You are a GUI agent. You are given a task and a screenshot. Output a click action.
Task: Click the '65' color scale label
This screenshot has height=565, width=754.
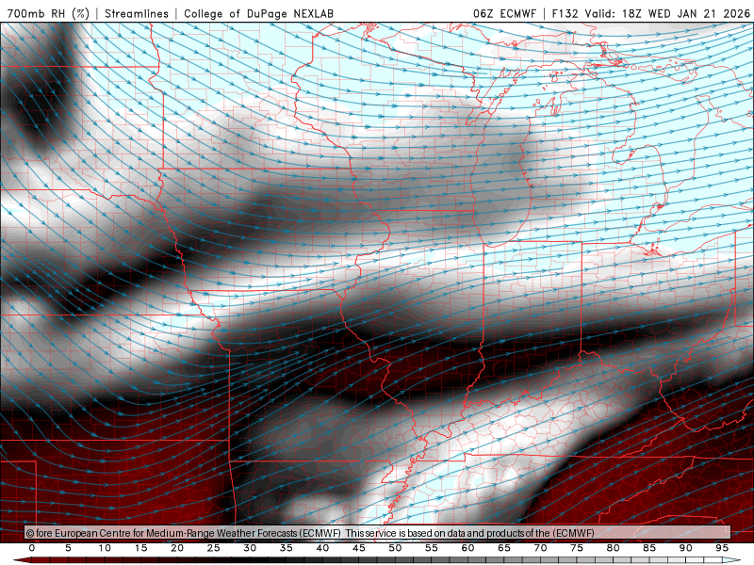click(x=504, y=548)
